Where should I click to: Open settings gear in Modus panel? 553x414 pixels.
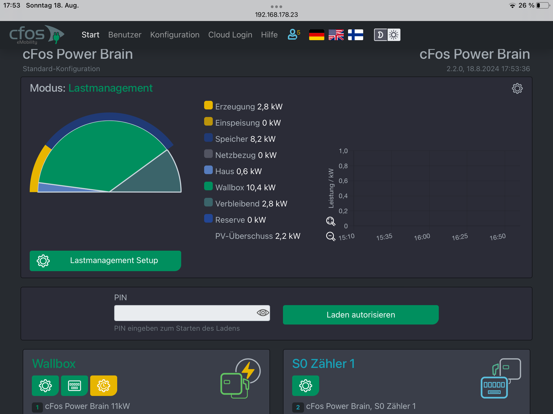(517, 88)
